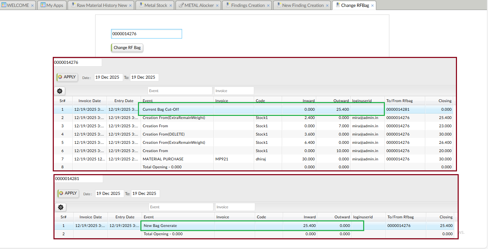Switch to Raw Material History New tab

pos(102,6)
